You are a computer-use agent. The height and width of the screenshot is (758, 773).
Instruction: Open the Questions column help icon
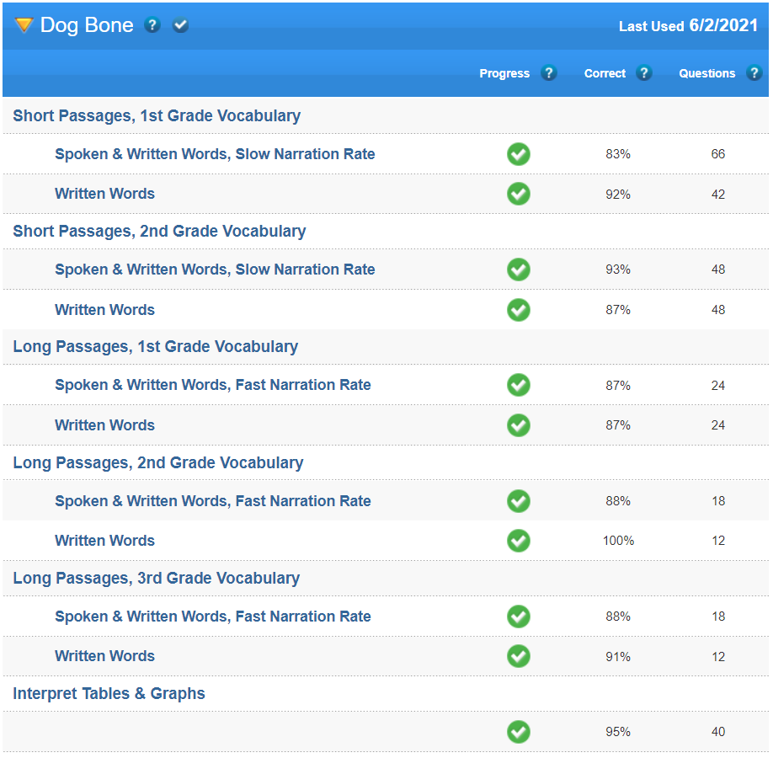(x=754, y=73)
